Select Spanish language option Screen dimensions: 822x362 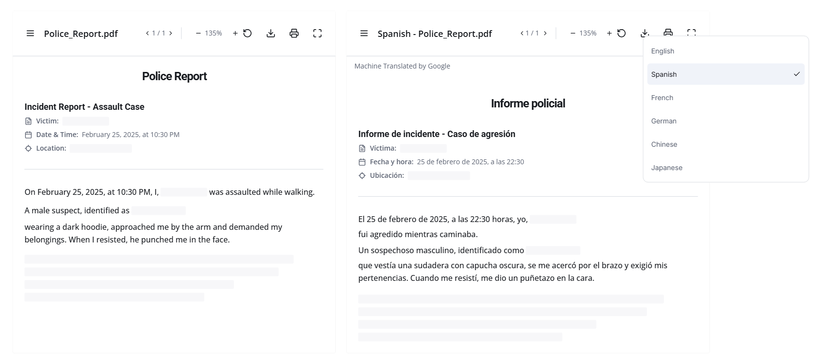[x=725, y=74]
